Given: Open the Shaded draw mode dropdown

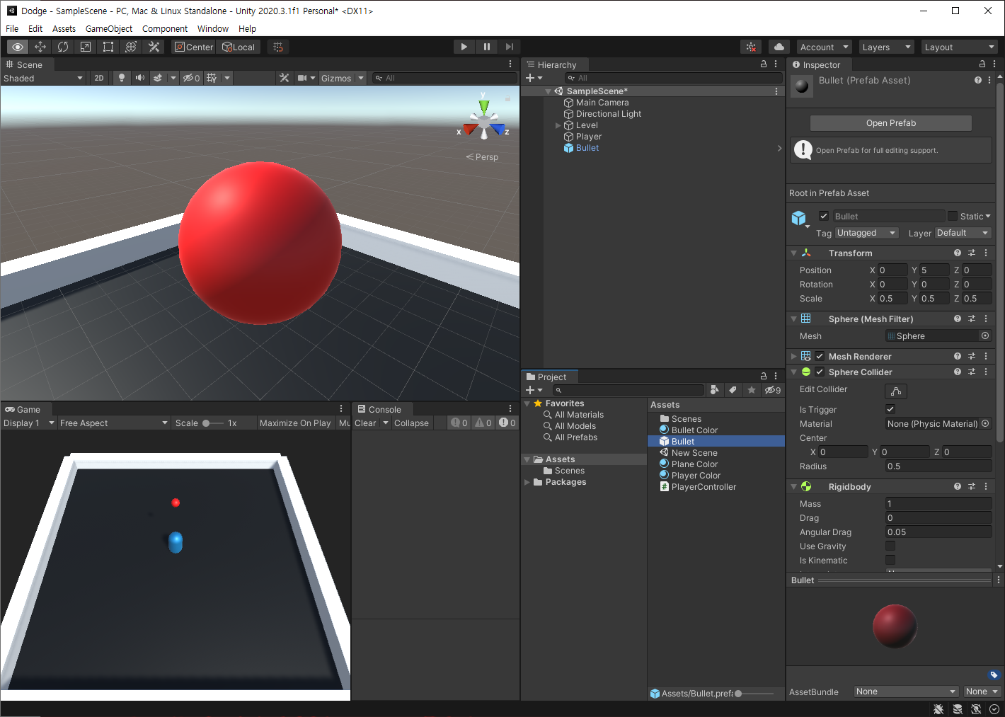Looking at the screenshot, I should tap(43, 78).
